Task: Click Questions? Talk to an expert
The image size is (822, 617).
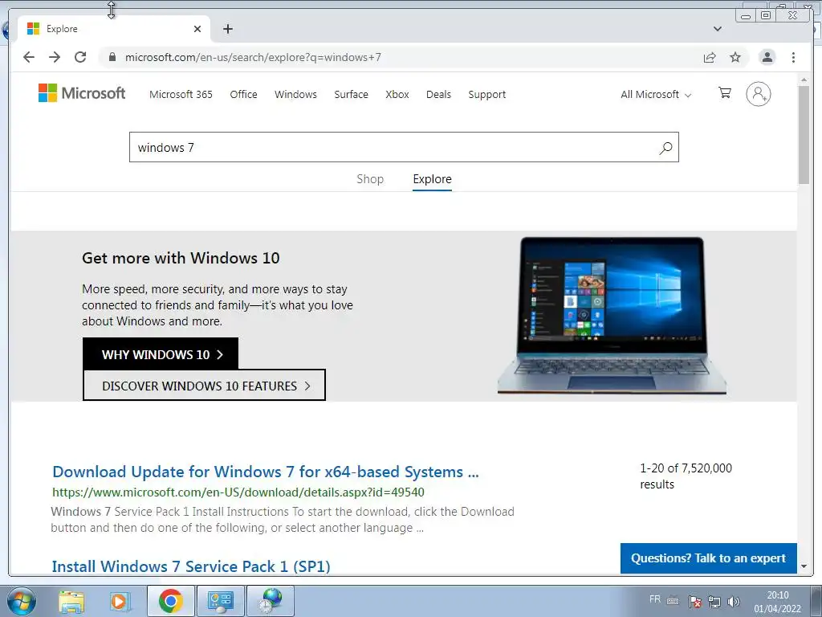Action: point(708,558)
